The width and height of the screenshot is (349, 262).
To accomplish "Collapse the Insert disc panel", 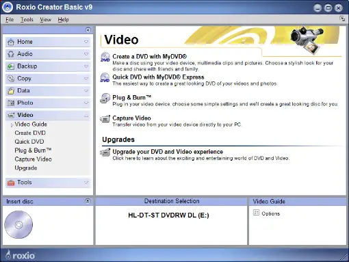I will click(88, 201).
